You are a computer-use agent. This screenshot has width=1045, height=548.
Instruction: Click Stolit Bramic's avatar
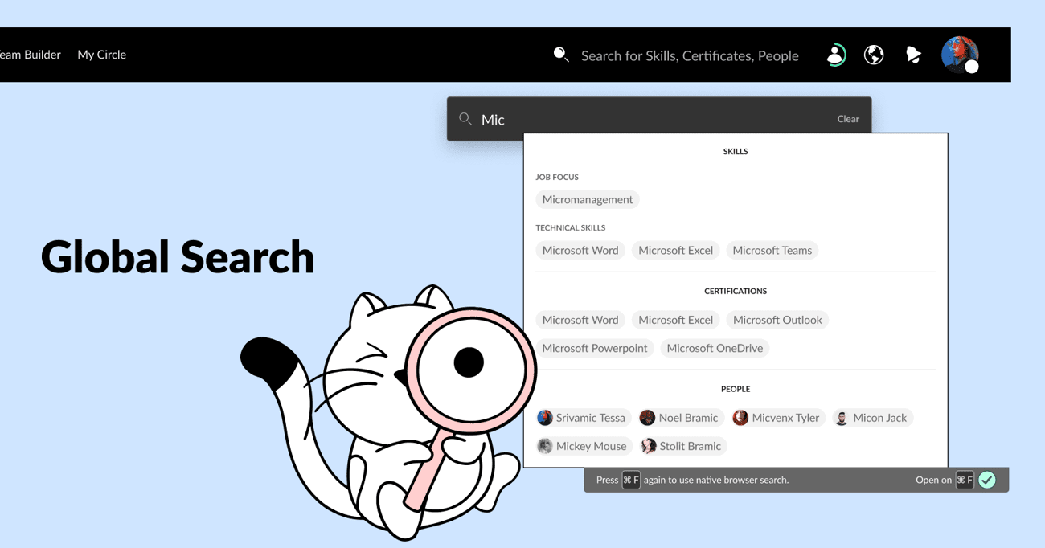tap(649, 446)
